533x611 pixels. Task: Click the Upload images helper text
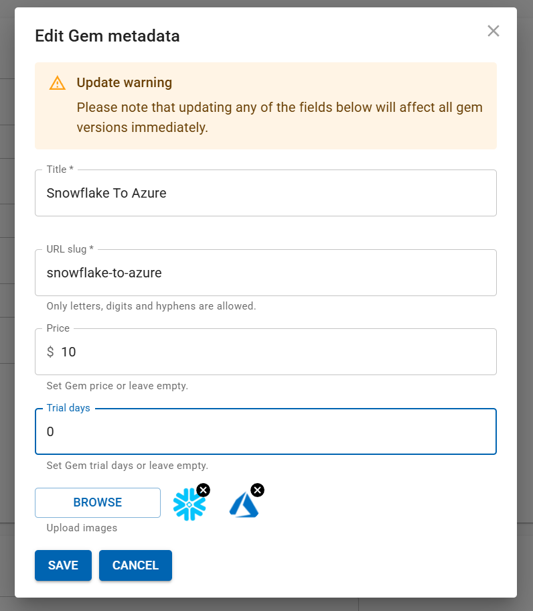tap(82, 528)
